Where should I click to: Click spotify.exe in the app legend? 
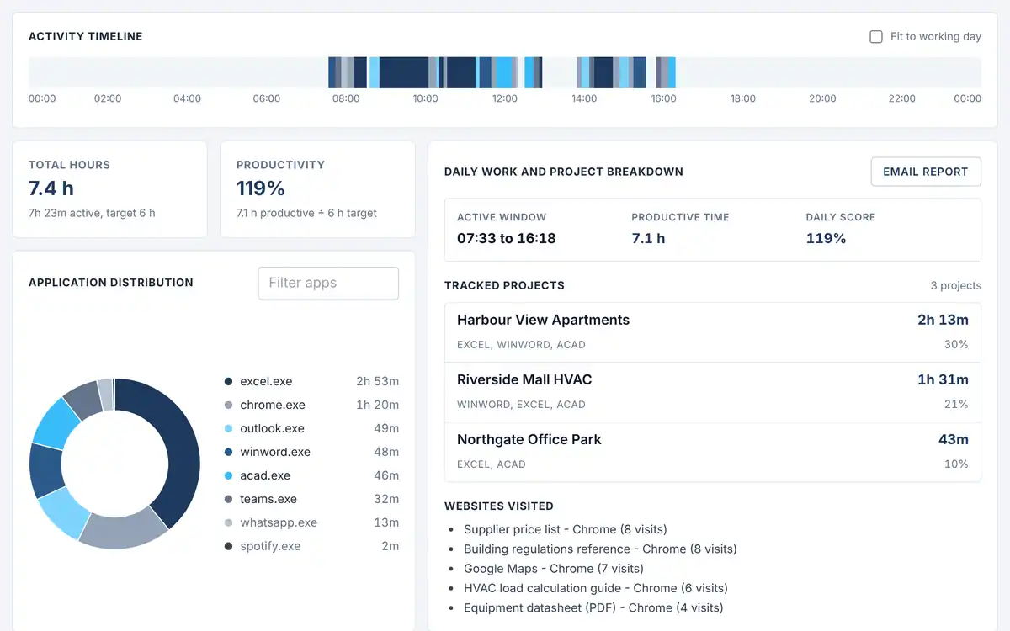tap(270, 546)
